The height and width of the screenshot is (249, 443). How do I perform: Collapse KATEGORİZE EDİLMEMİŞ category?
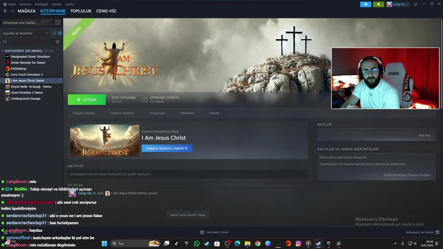pos(3,51)
